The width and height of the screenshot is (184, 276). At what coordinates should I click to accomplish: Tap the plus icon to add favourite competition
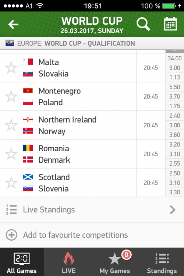[11, 235]
